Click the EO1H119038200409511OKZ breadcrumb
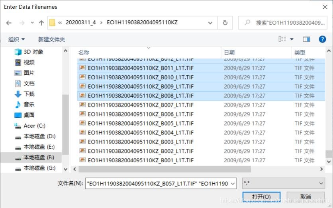This screenshot has height=208, width=333. click(142, 23)
